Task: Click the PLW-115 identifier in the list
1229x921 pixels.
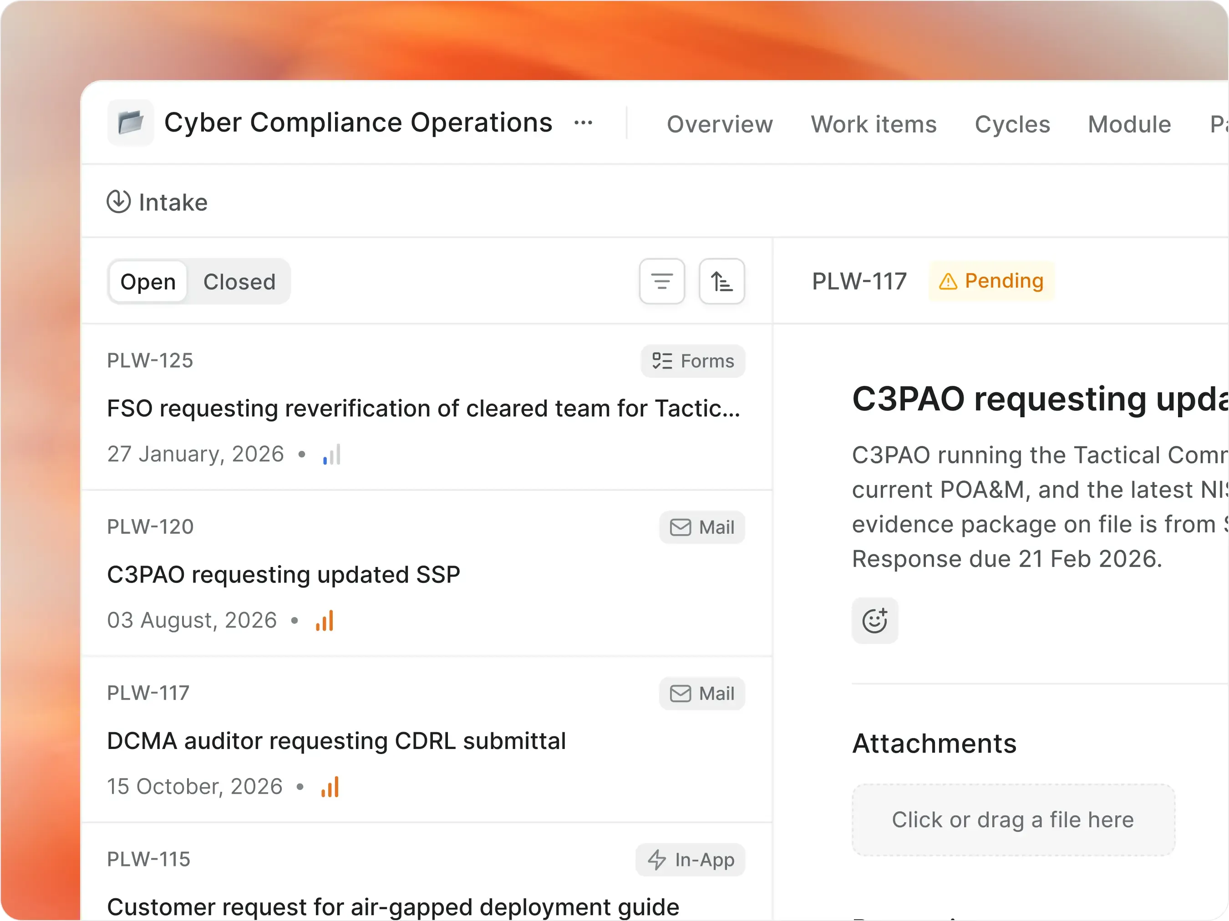Action: point(148,859)
